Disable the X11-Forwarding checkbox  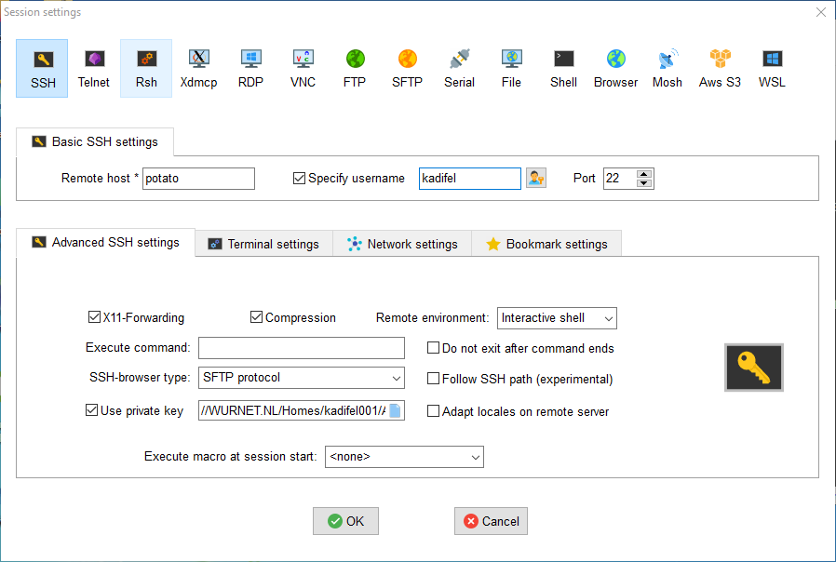point(94,317)
